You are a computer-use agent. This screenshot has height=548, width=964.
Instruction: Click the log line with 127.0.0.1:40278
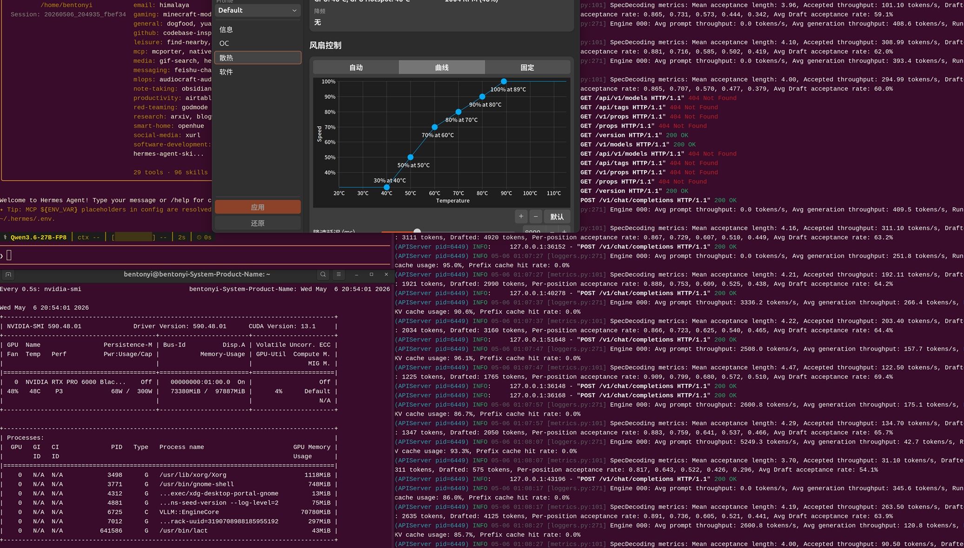point(565,293)
